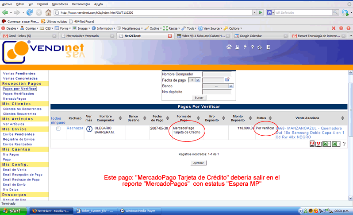Open Ticket_System_ESP taskbar button

pyautogui.click(x=96, y=211)
